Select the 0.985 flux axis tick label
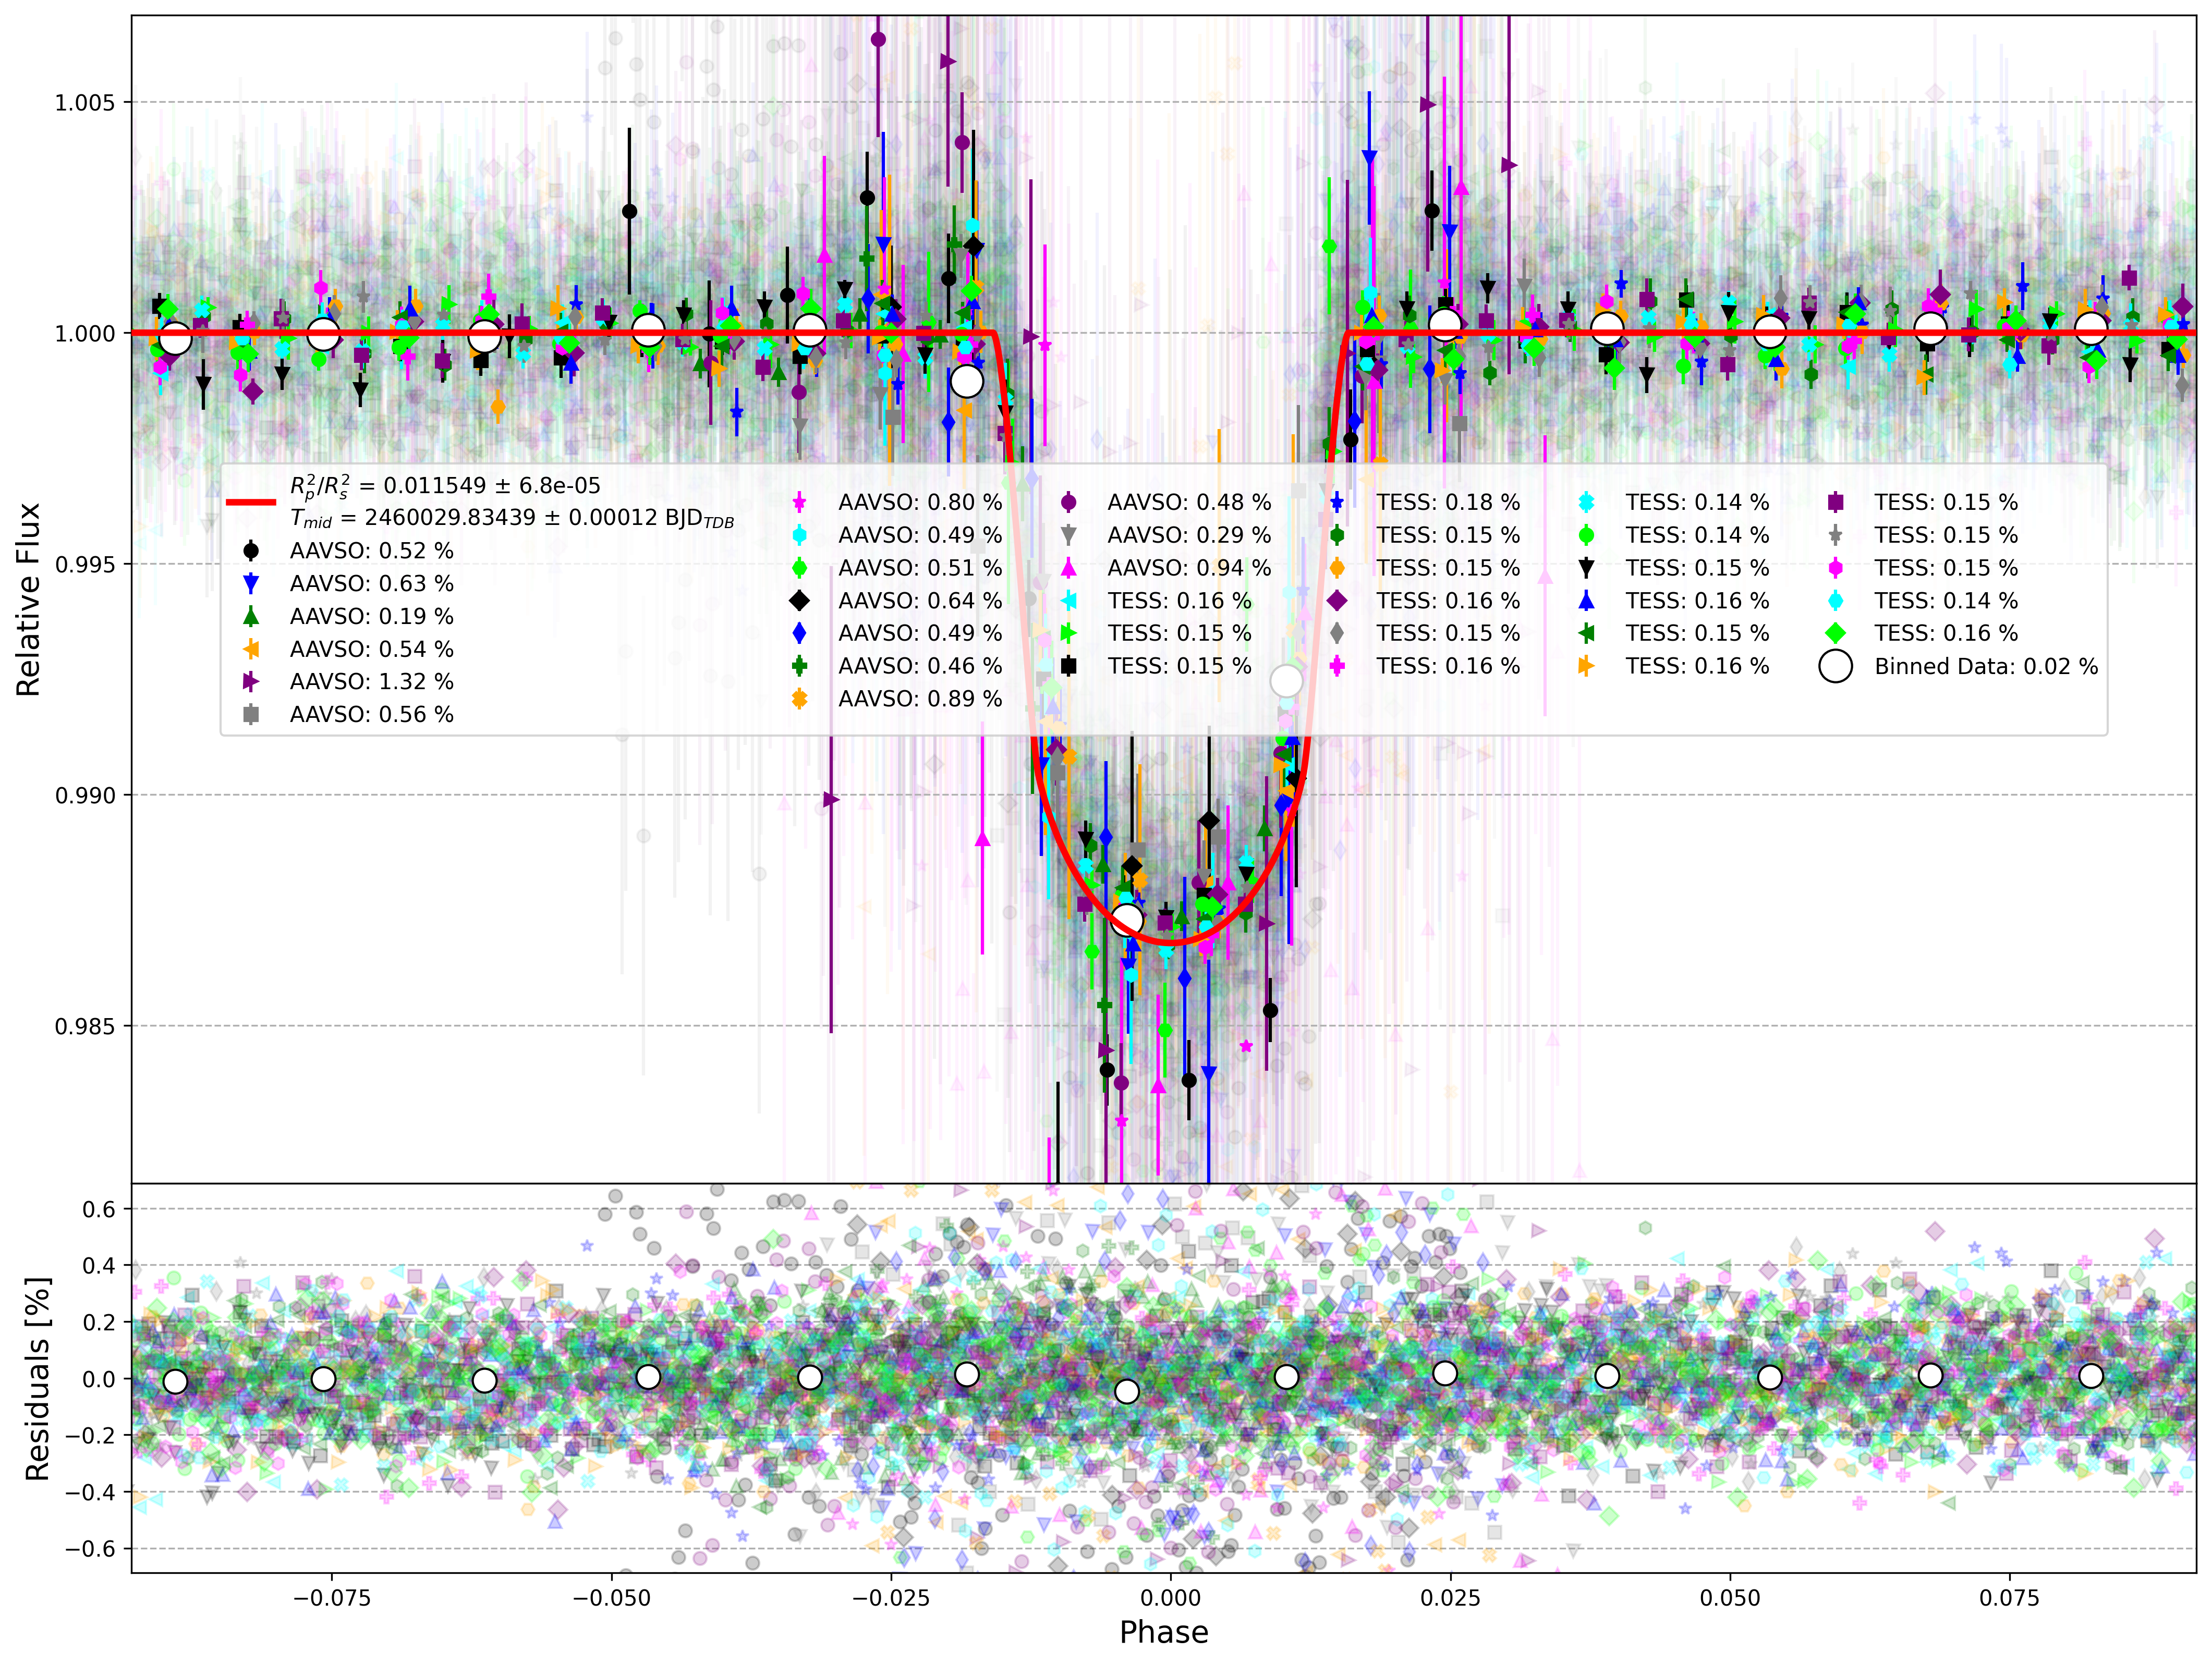Viewport: 2212px width, 1664px height. [85, 1027]
